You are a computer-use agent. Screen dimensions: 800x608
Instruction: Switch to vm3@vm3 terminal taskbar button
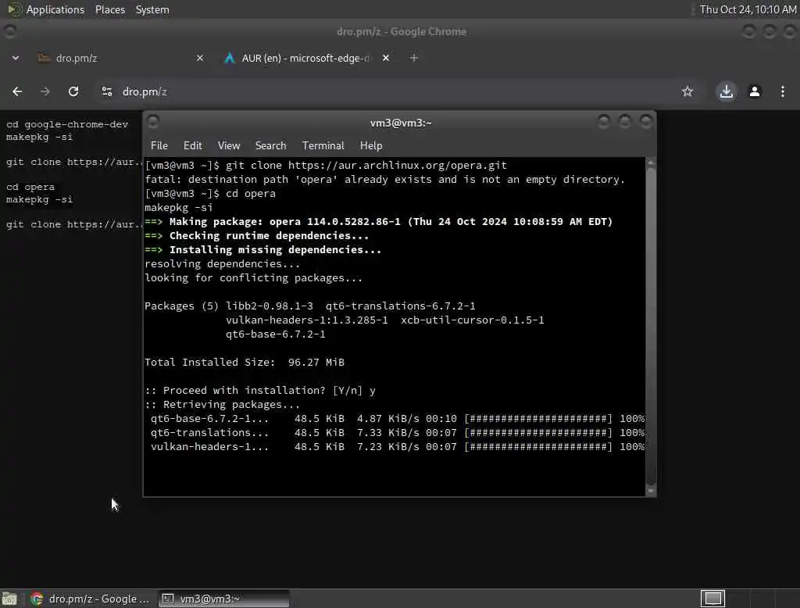click(223, 599)
